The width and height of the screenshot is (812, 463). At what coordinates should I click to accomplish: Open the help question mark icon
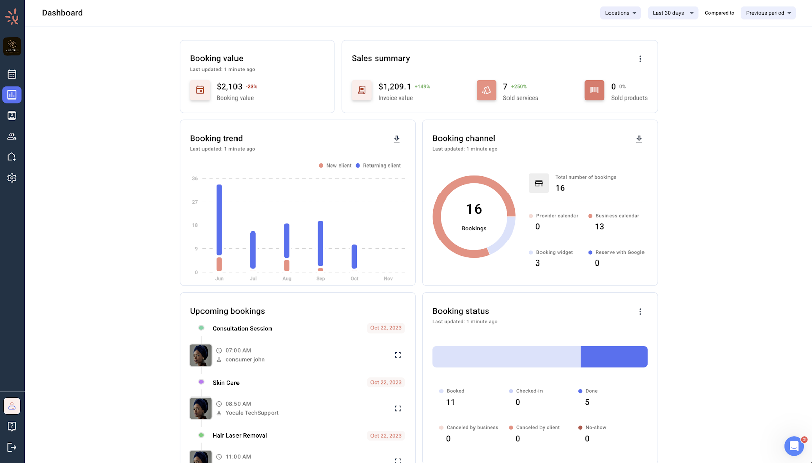click(x=12, y=426)
